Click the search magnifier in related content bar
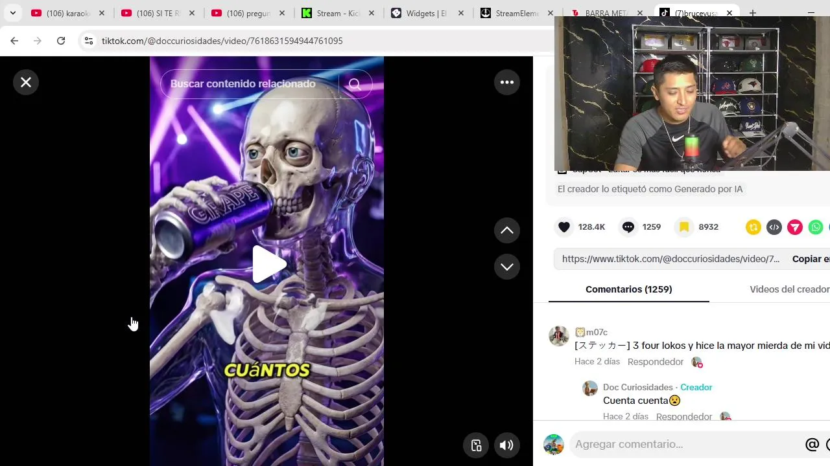The height and width of the screenshot is (466, 830). (355, 84)
